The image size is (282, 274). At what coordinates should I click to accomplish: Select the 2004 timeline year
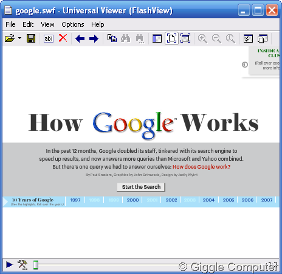pyautogui.click(x=208, y=200)
